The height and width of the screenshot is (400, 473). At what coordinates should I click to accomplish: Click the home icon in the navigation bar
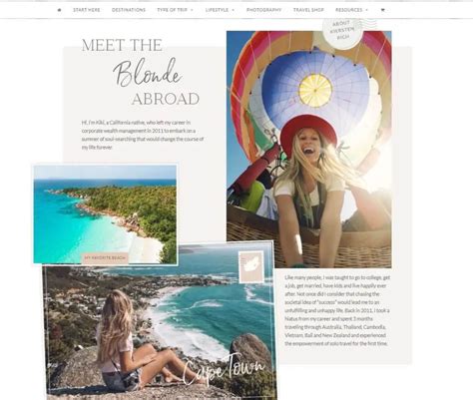[59, 10]
